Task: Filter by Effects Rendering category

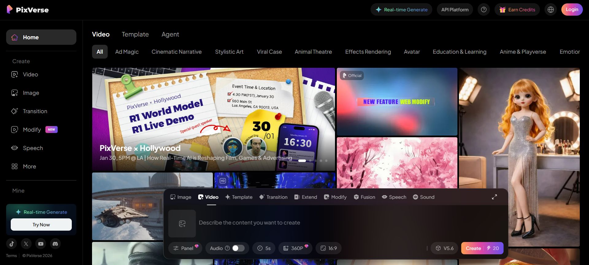Action: click(x=368, y=52)
